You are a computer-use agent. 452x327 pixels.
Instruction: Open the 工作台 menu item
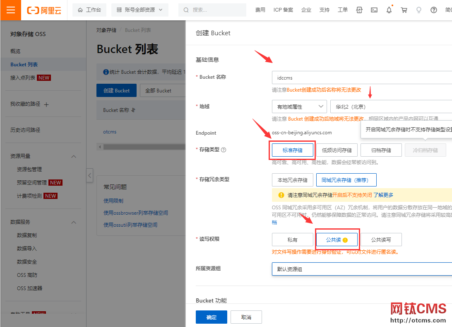89,10
